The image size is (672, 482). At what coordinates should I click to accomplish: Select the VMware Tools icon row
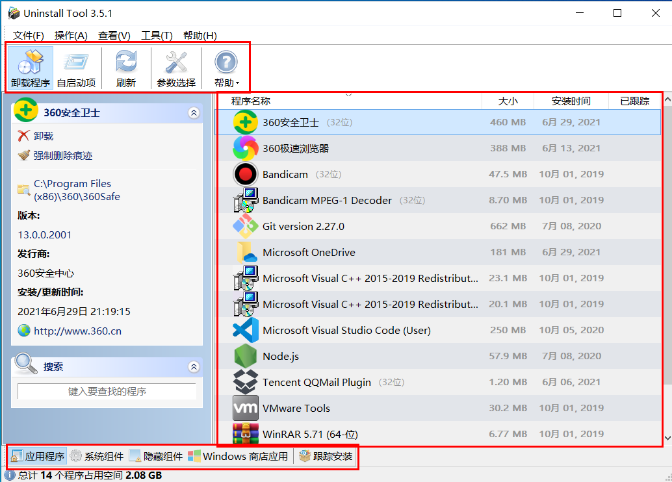click(x=245, y=408)
